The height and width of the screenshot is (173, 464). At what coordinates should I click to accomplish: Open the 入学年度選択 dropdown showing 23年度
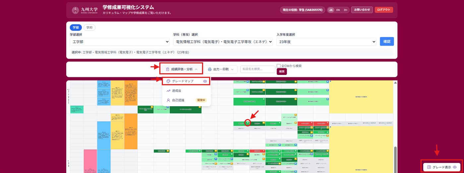pyautogui.click(x=326, y=42)
